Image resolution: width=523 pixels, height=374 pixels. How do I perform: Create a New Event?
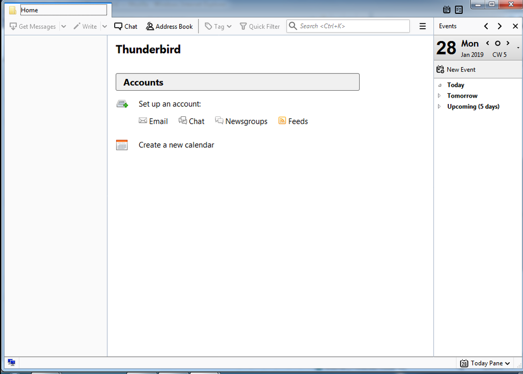click(x=456, y=69)
